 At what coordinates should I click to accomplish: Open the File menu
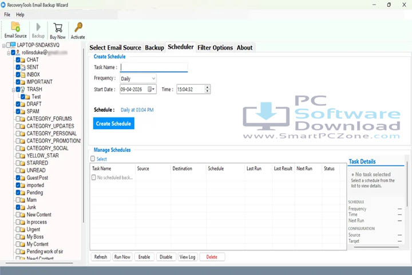tap(7, 15)
